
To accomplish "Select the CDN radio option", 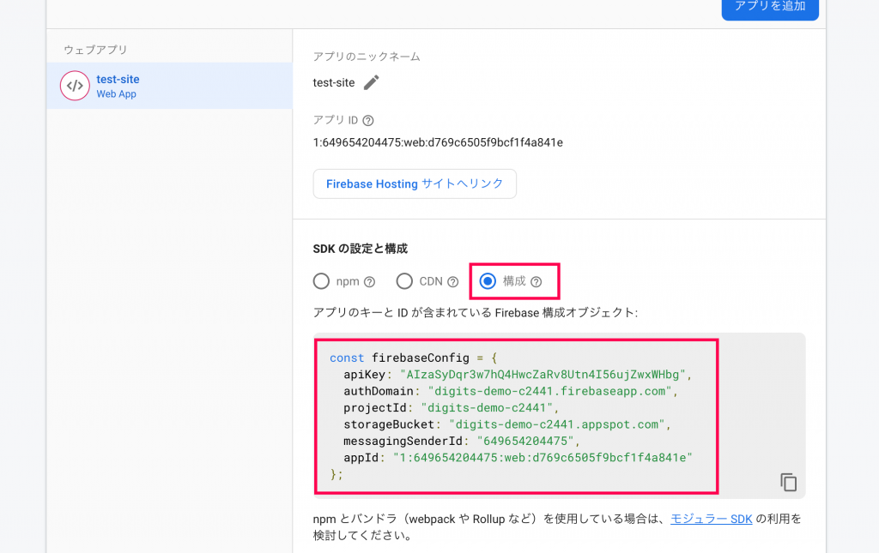I will click(404, 281).
